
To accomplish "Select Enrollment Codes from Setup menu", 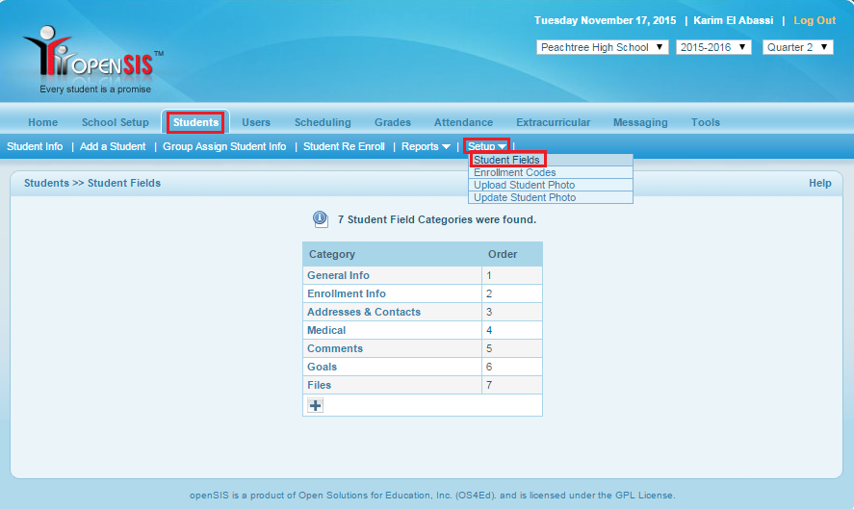I will [x=514, y=172].
